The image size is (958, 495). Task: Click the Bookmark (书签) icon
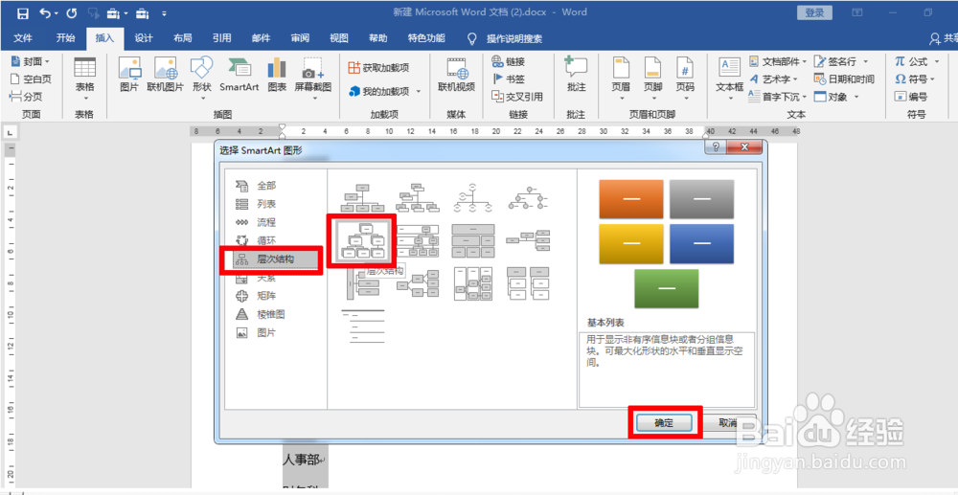click(x=509, y=79)
